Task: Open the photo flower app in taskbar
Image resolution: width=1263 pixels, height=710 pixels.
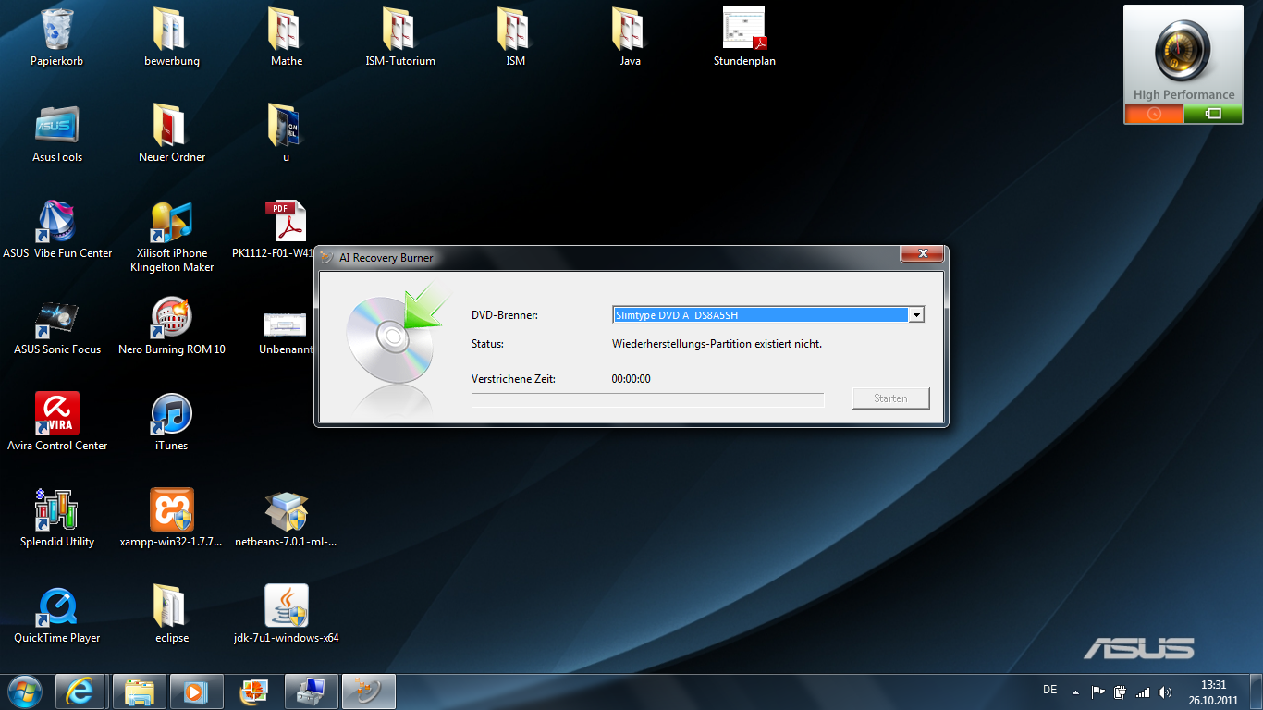Action: pos(254,691)
